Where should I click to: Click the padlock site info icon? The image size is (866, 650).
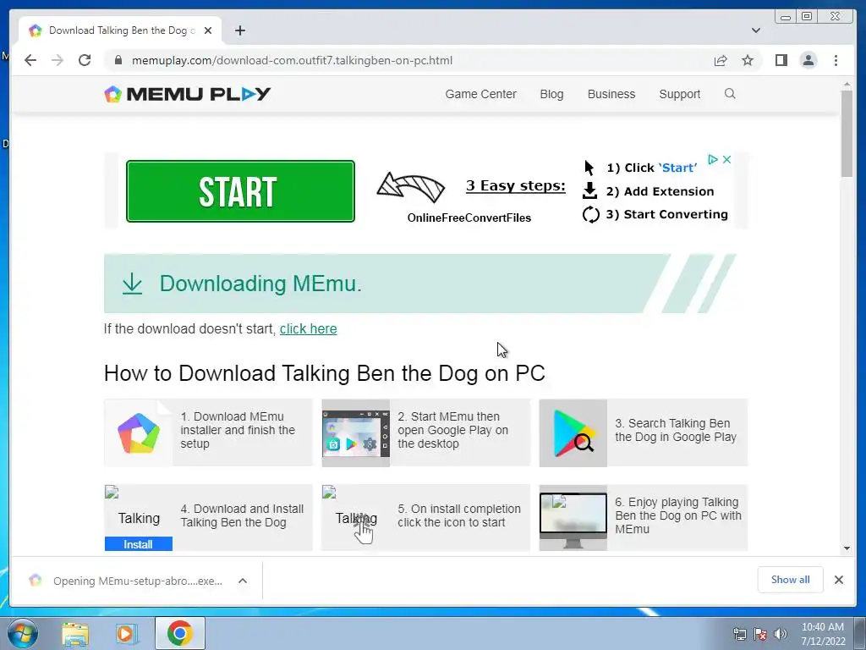pos(118,60)
